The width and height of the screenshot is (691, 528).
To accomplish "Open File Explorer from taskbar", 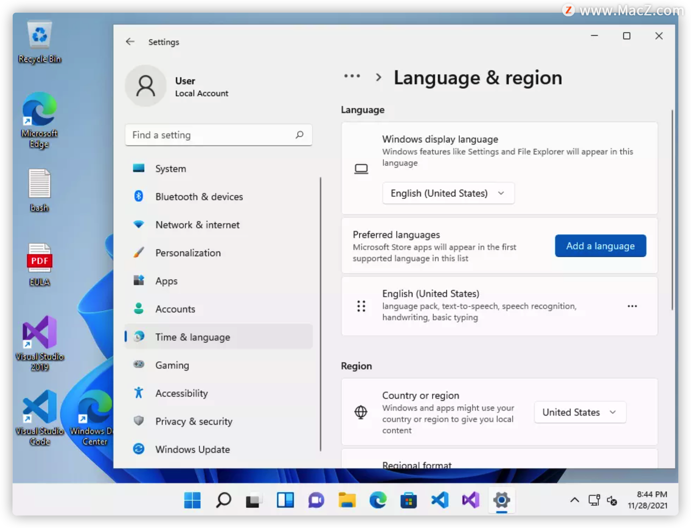I will click(x=347, y=500).
